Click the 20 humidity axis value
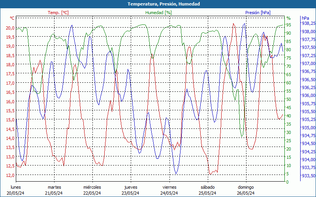The width and height of the screenshot is (316, 197). click(289, 149)
